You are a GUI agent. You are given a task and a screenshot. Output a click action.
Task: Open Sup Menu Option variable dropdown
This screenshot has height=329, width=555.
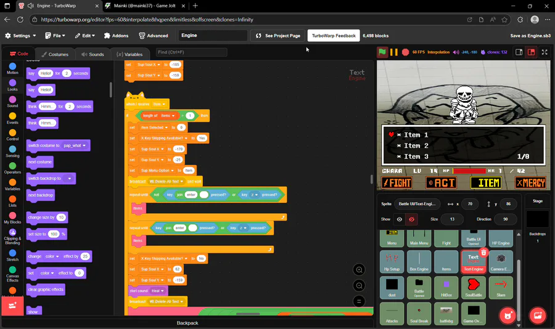tap(157, 171)
